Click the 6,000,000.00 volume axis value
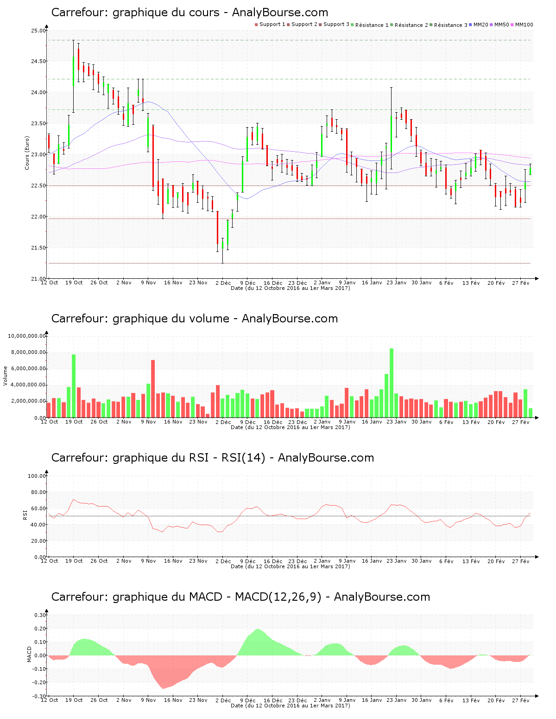Screen dimensions: 556x719 click(x=29, y=369)
